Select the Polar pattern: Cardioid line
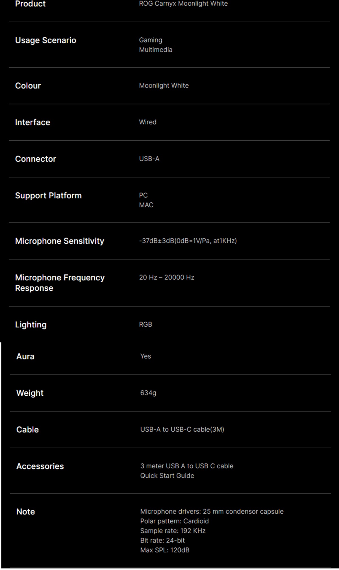The image size is (339, 570). pyautogui.click(x=175, y=521)
